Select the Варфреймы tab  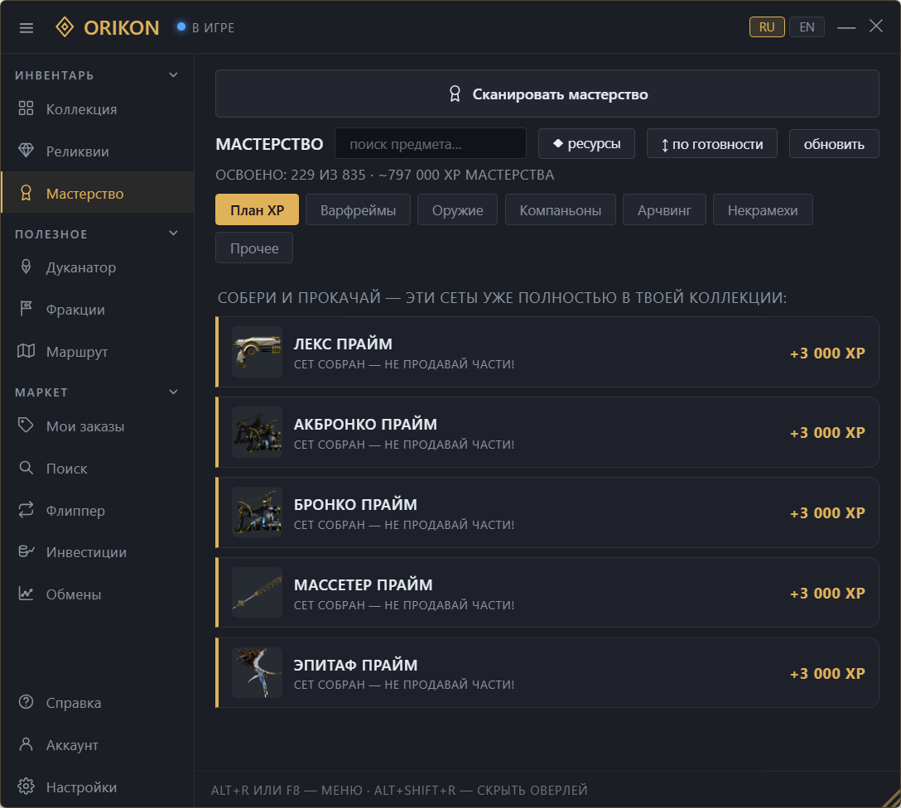358,209
